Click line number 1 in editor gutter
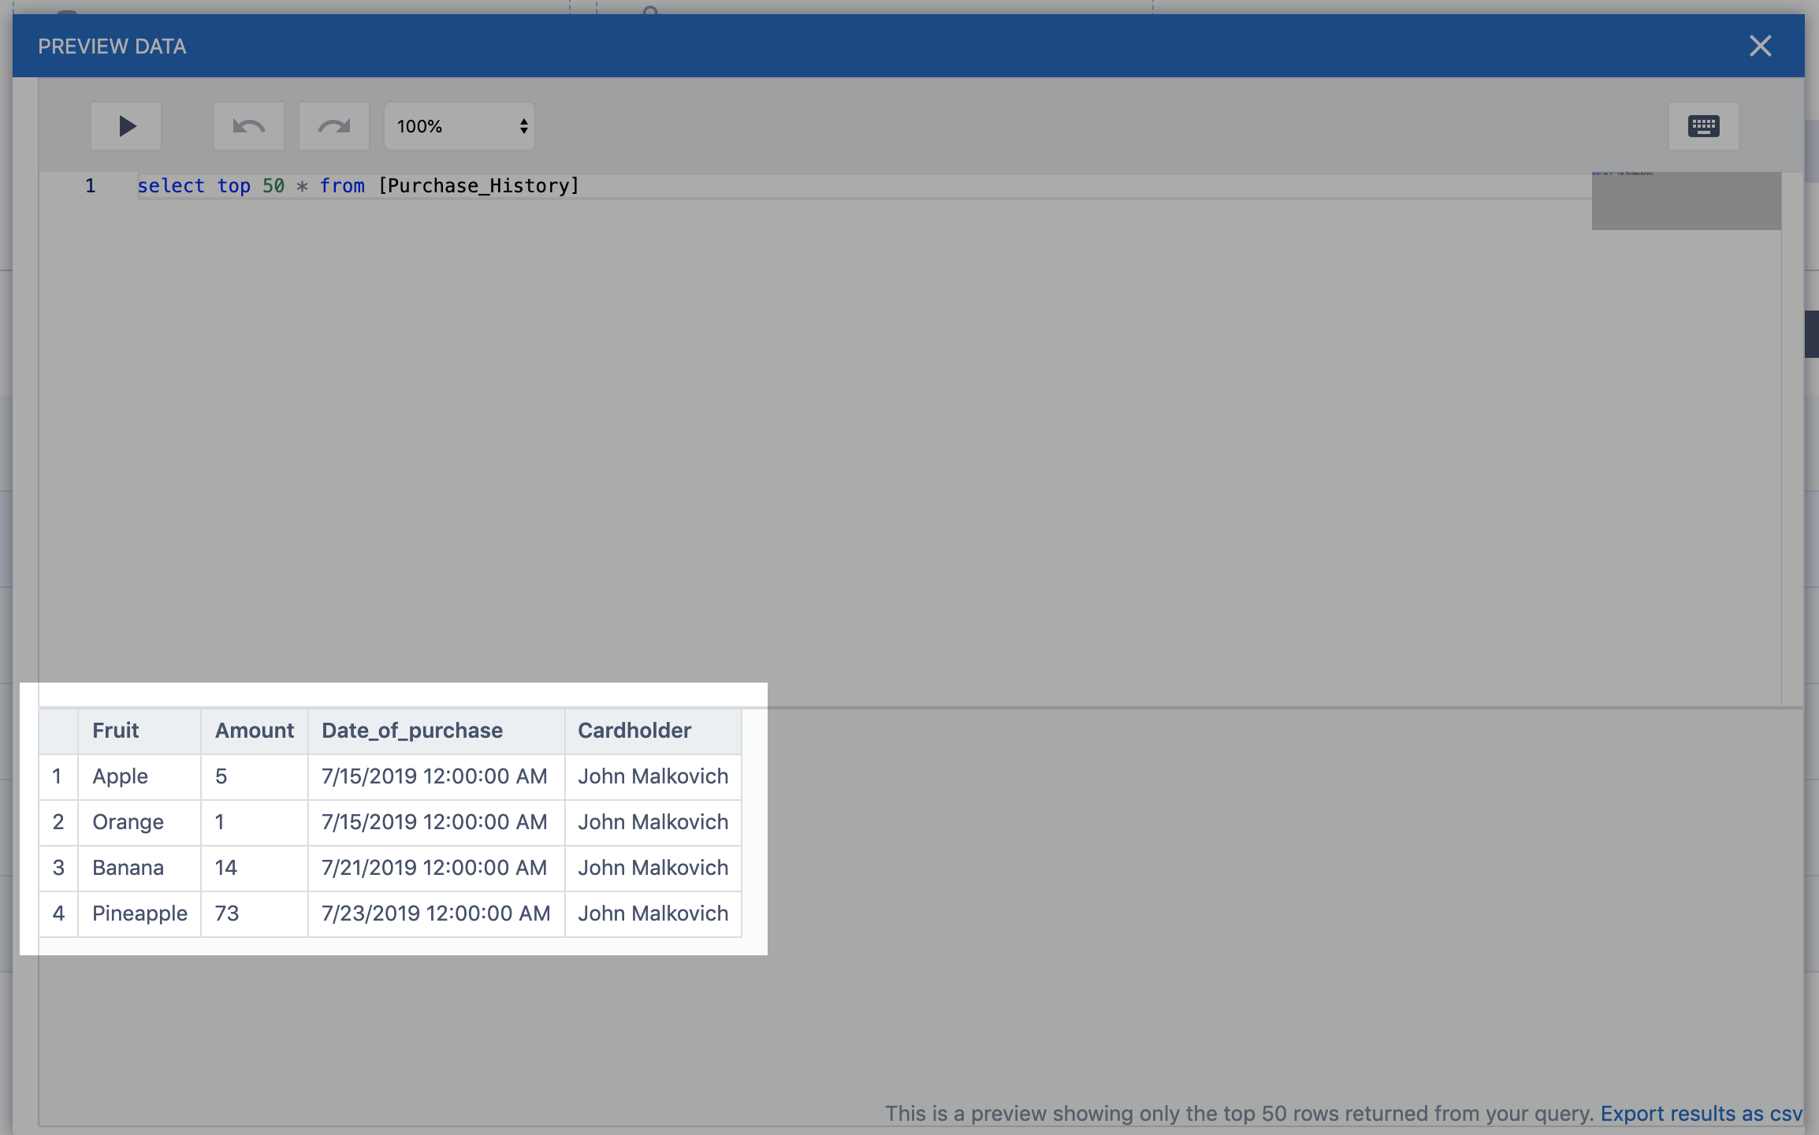 [91, 186]
